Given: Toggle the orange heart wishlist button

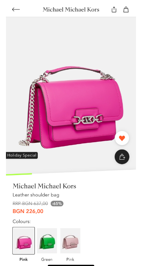Looking at the screenshot, I should click(122, 138).
